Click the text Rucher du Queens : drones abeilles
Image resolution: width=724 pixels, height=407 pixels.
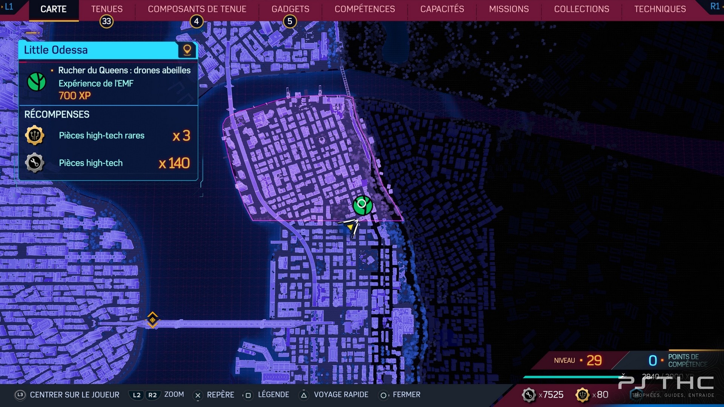click(124, 70)
